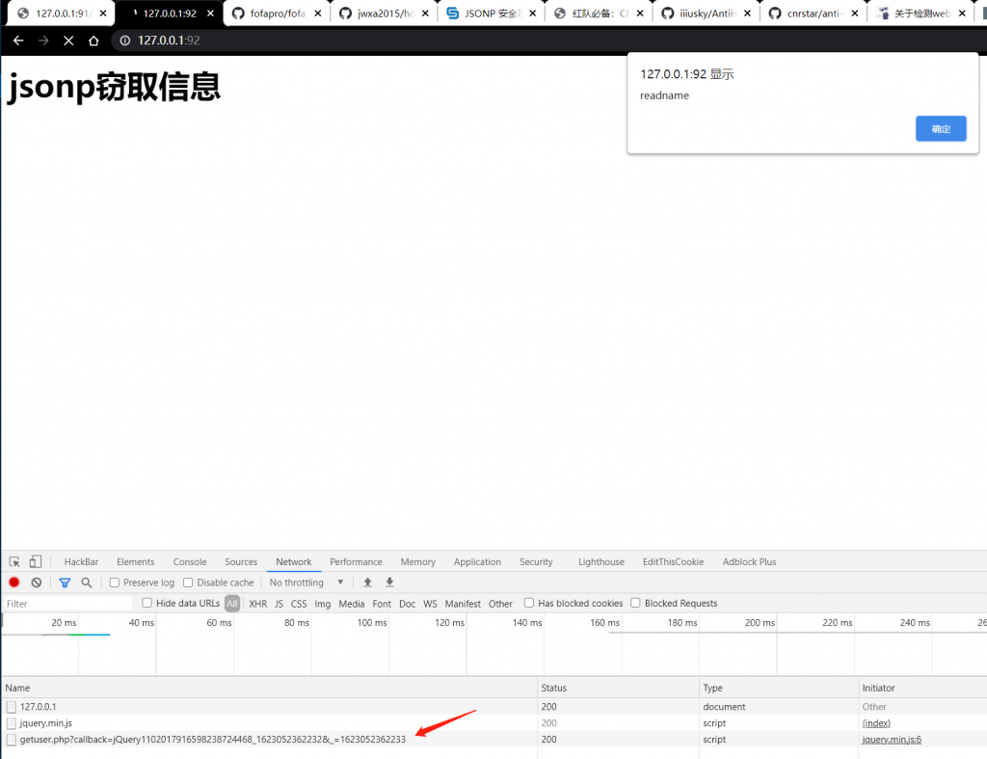This screenshot has height=759, width=987.
Task: Open the Performance DevTools panel
Action: click(x=356, y=562)
